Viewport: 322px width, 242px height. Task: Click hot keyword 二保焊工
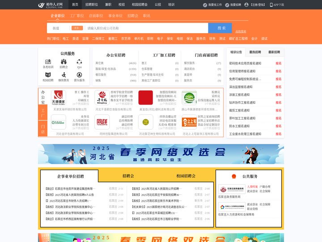coord(98,39)
